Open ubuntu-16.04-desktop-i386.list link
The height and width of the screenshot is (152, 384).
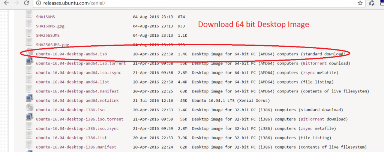72,138
